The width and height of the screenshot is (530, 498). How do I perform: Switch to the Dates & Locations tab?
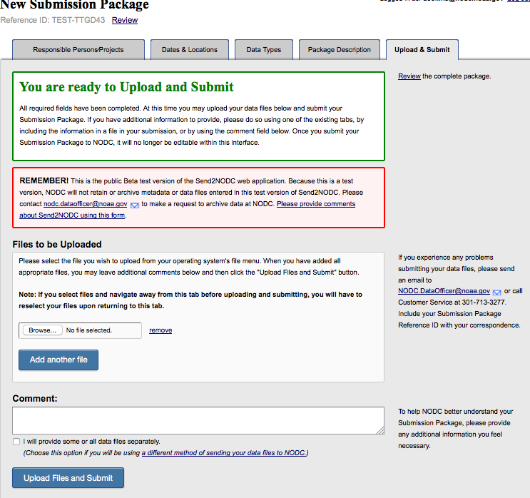(190, 50)
